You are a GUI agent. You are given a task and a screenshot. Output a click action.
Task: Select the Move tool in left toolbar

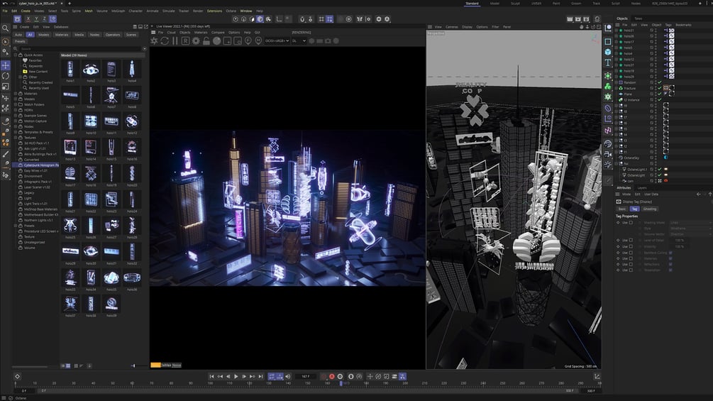(x=6, y=65)
